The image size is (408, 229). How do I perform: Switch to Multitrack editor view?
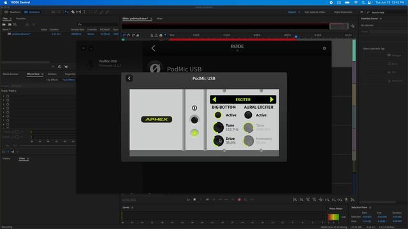(32, 12)
